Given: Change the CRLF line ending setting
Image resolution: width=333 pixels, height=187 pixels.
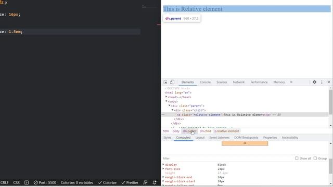Looking at the screenshot, I should pos(4,182).
